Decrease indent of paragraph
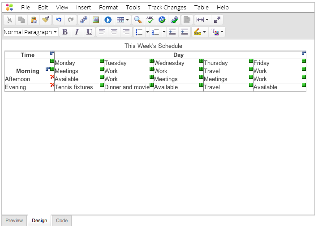The height and width of the screenshot is (228, 318). 172,32
